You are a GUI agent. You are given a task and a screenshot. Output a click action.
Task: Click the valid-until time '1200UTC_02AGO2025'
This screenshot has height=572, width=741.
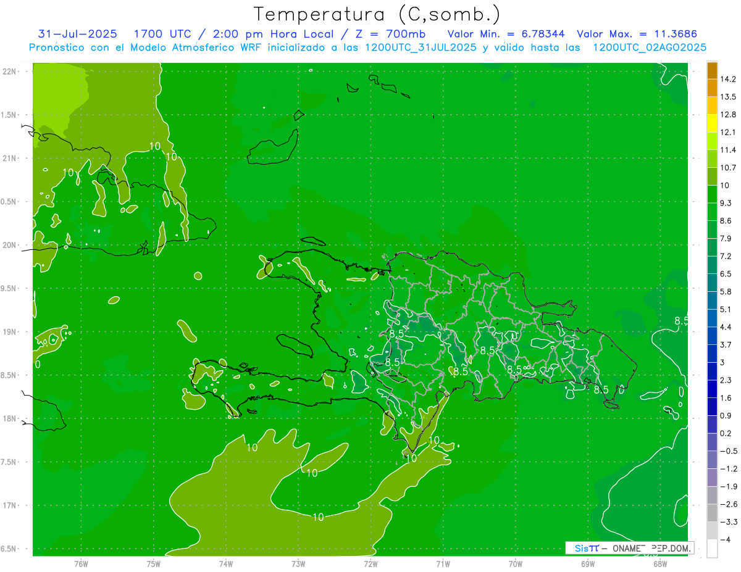click(650, 48)
